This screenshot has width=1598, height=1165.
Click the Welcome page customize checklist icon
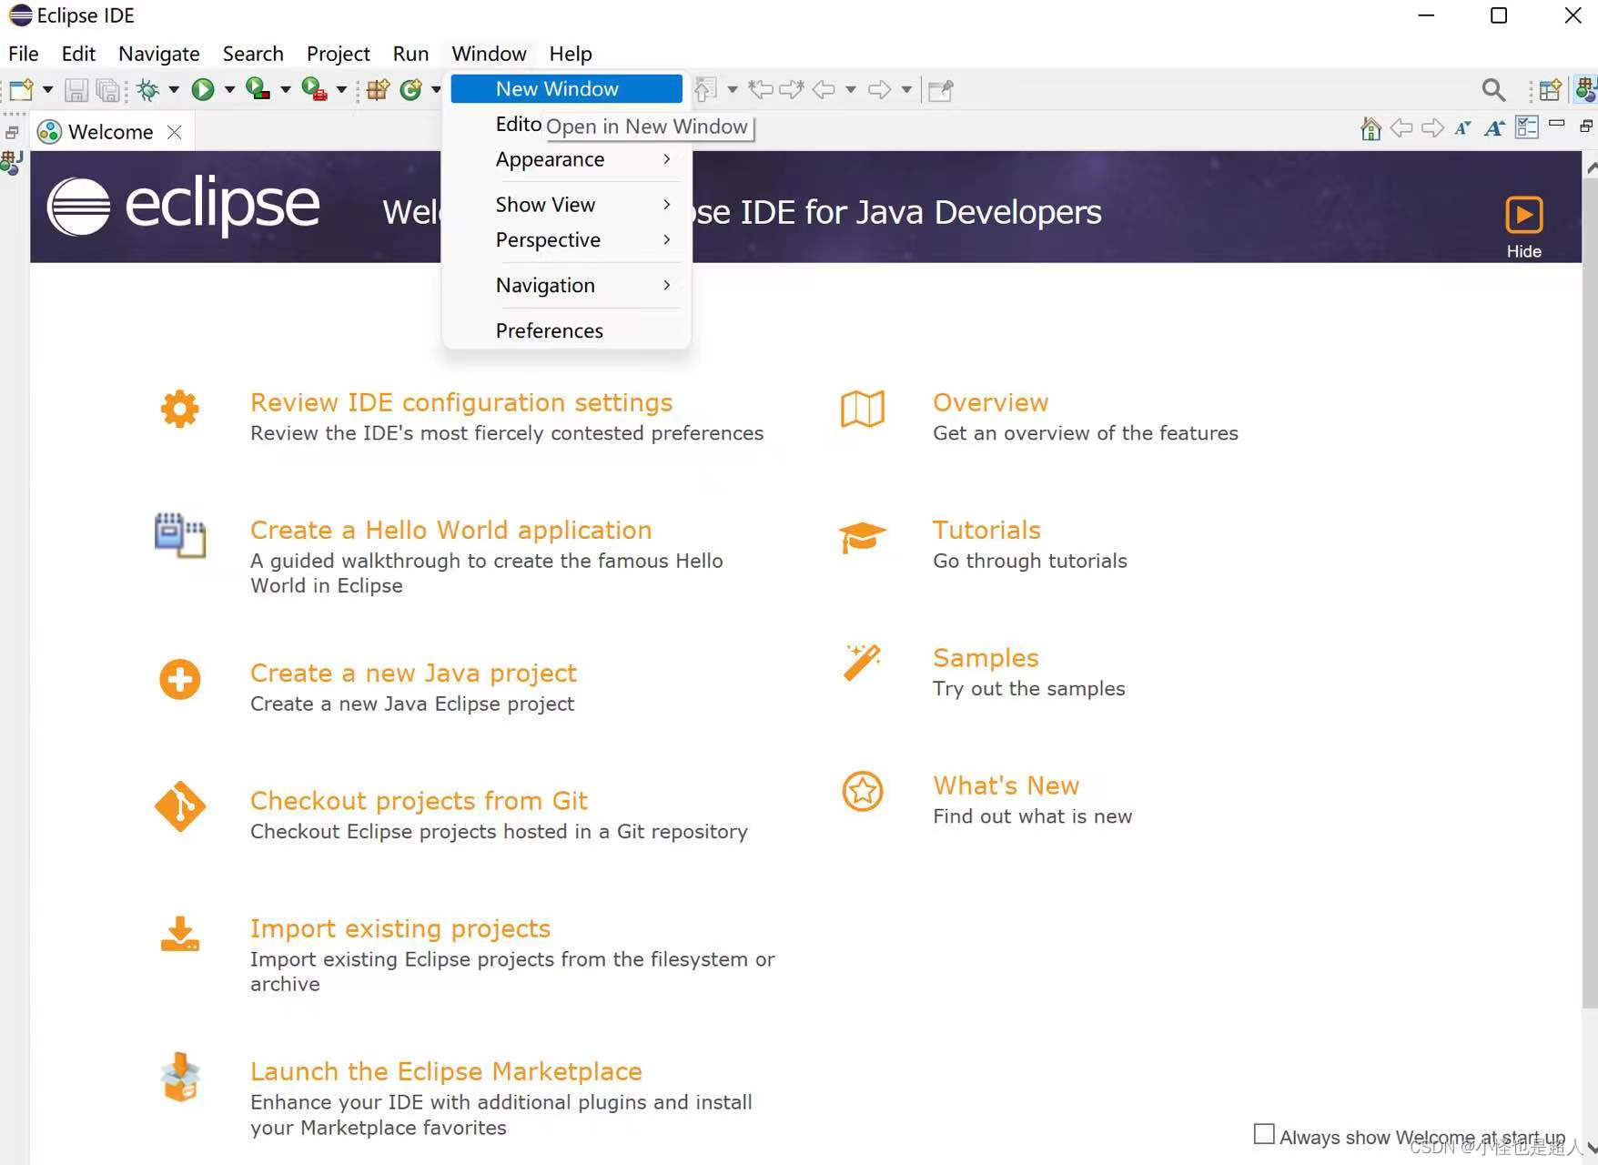1528,127
